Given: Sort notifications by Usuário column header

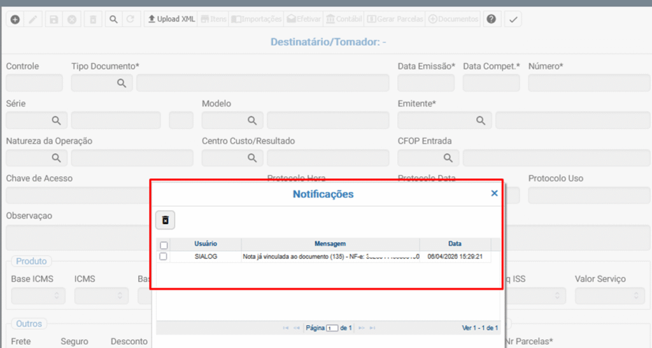Looking at the screenshot, I should [205, 244].
